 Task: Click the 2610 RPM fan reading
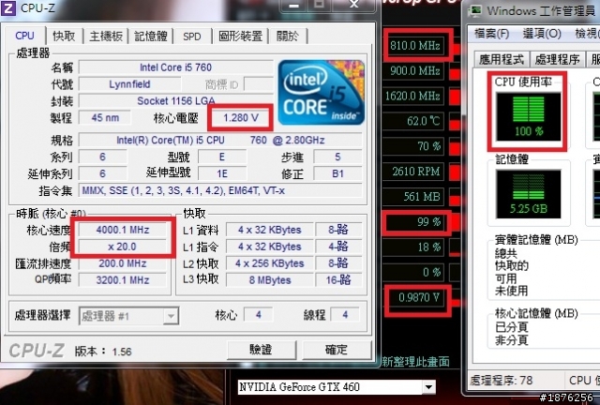point(414,172)
